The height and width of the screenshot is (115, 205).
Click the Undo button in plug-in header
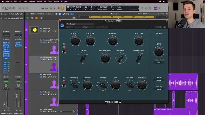[99, 27]
